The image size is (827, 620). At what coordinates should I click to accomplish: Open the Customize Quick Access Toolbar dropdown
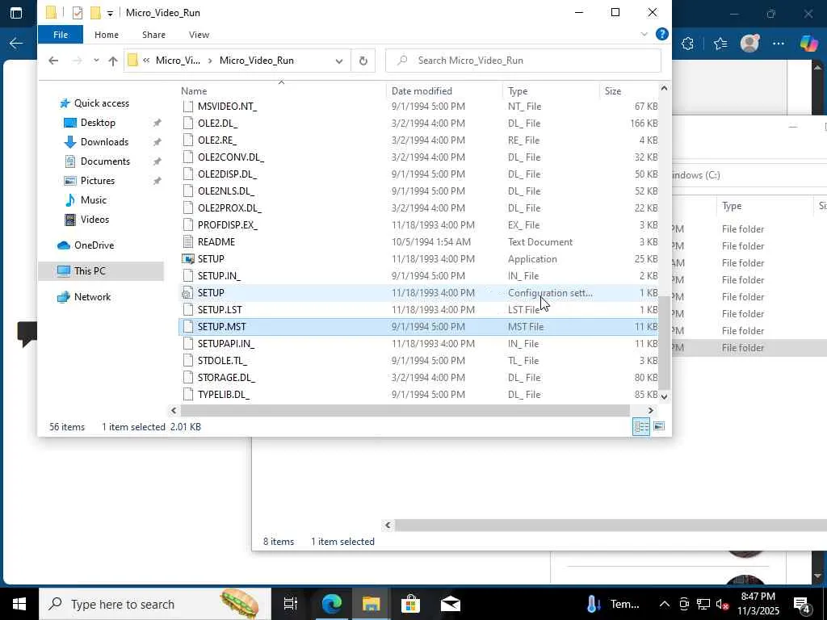(110, 13)
